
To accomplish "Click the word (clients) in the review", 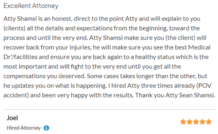I will [x=14, y=28].
